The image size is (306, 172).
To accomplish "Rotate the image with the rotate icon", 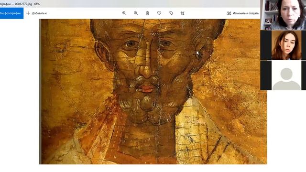I will pos(171,13).
